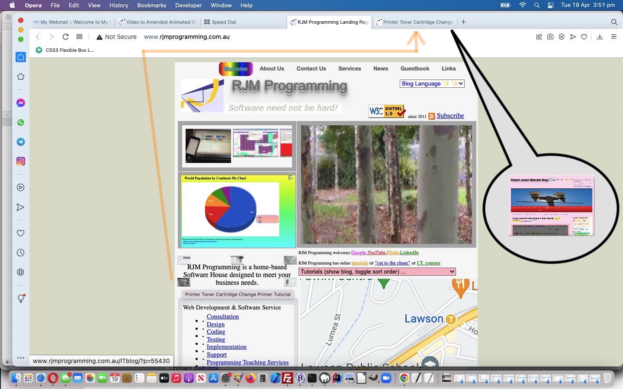Open the Bookmarks menu

[151, 5]
